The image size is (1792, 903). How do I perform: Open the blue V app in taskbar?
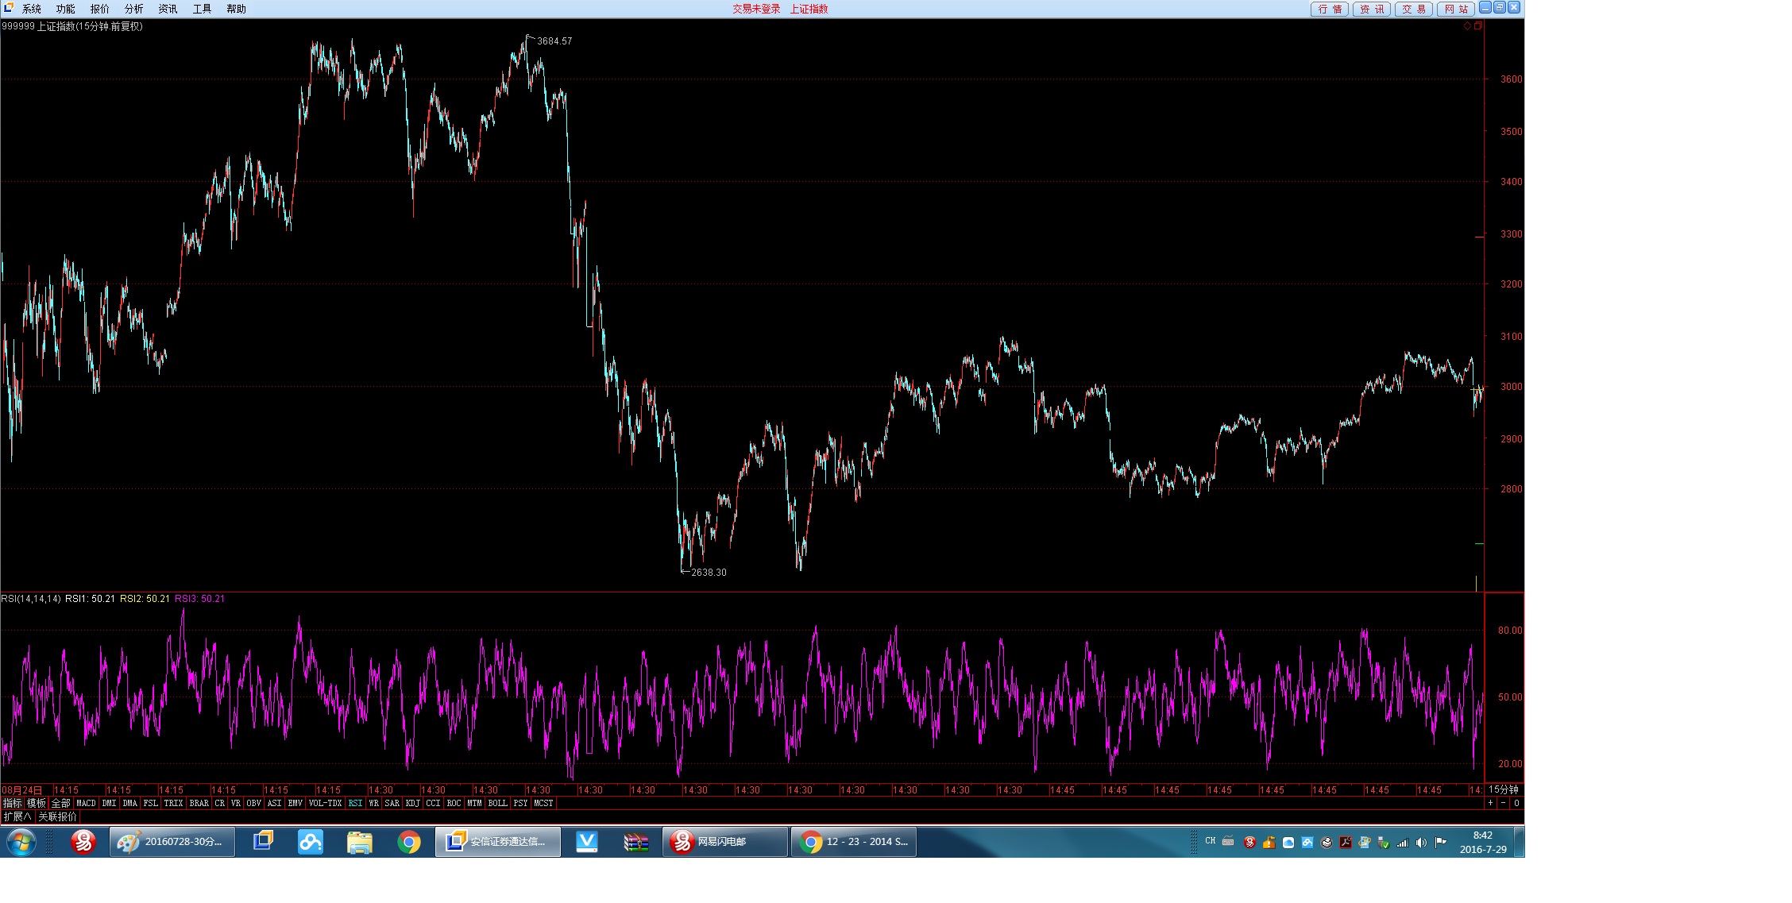coord(587,842)
